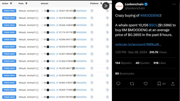The width and height of the screenshot is (180, 101).
Task: Open the Platform column filter
Action: (101, 3)
